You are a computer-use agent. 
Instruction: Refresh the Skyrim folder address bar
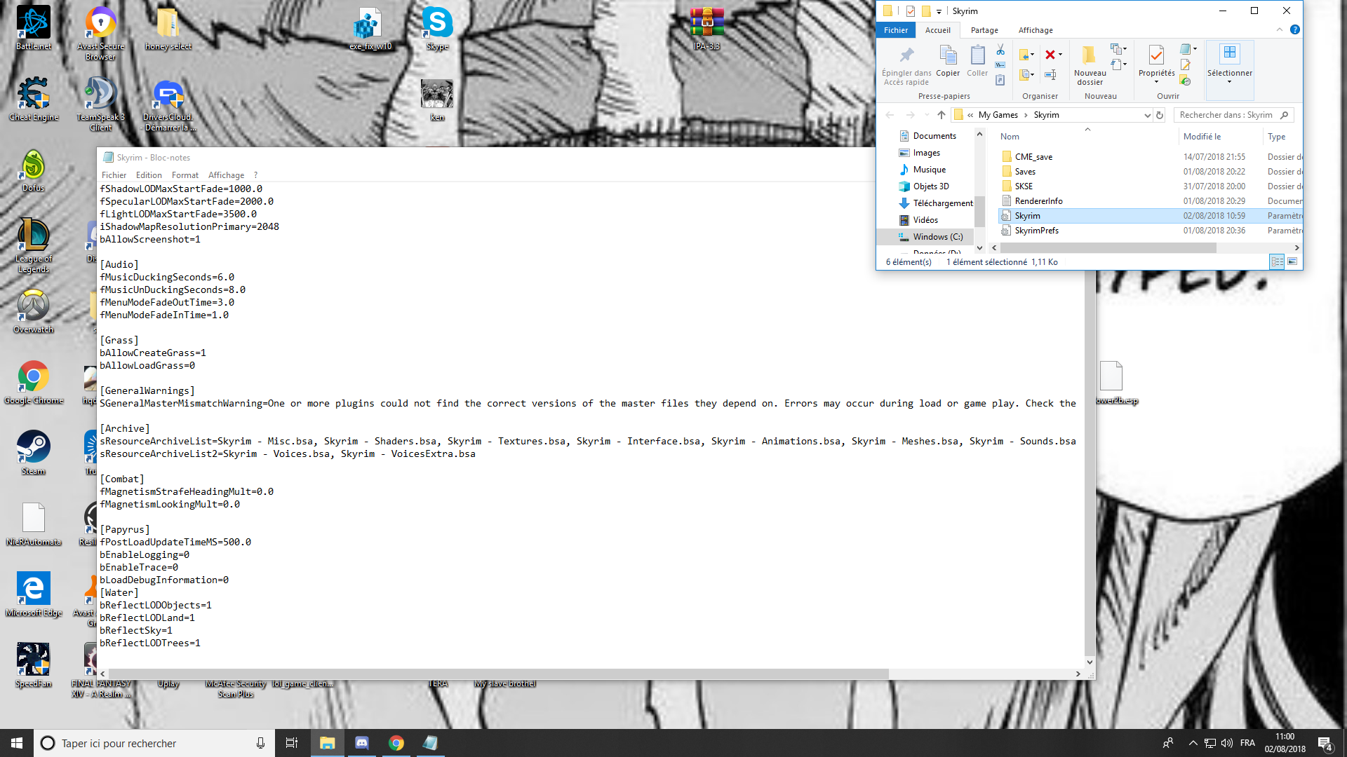1160,115
